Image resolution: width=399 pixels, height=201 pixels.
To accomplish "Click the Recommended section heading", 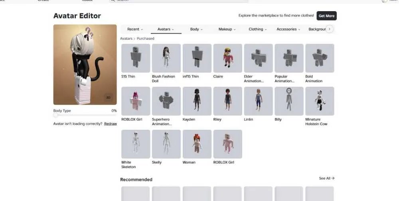I will click(x=136, y=180).
